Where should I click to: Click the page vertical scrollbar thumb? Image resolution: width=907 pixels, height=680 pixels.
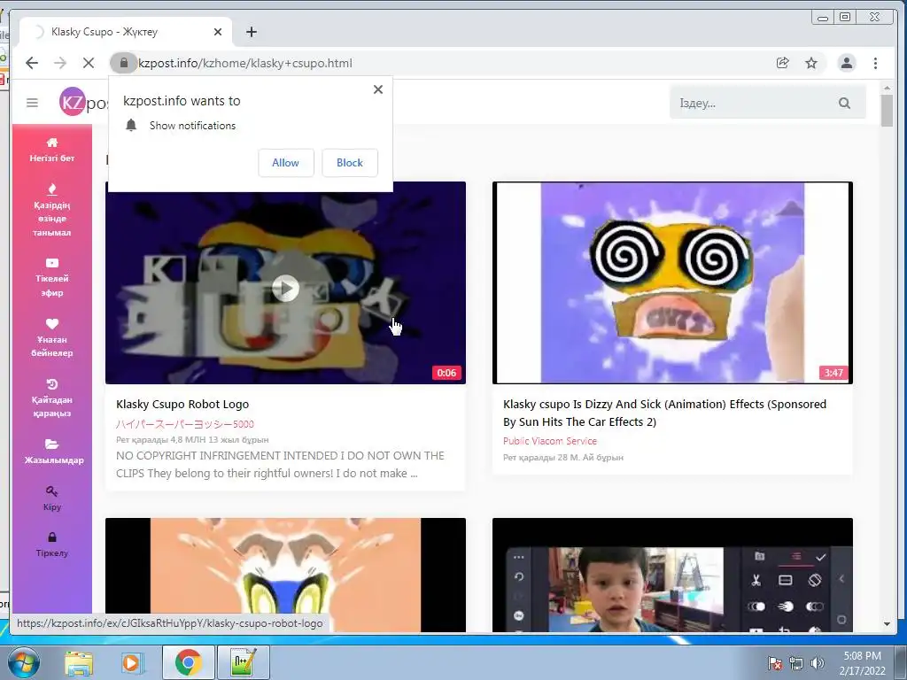pyautogui.click(x=887, y=110)
